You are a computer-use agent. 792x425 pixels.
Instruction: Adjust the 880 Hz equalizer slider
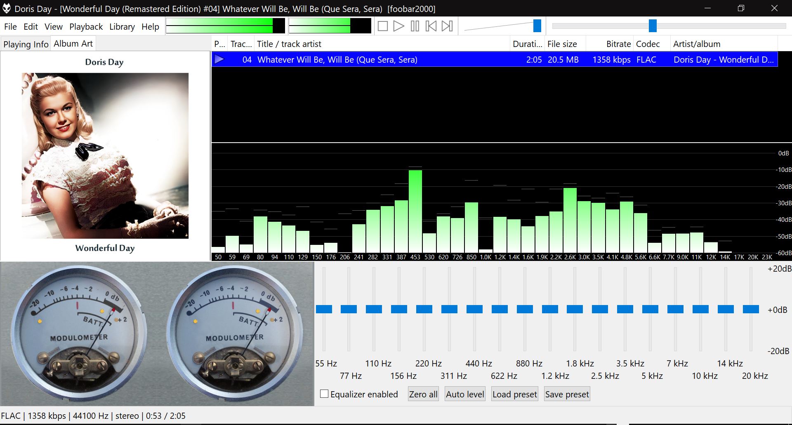coord(525,309)
